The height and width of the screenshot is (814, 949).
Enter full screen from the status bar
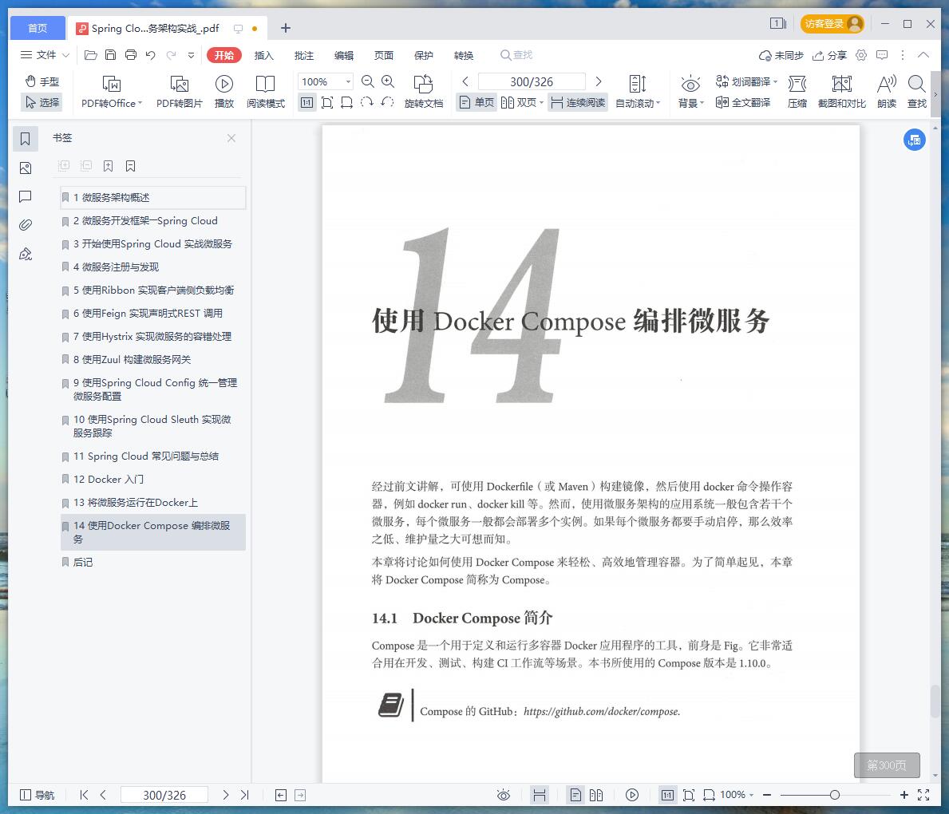[923, 795]
